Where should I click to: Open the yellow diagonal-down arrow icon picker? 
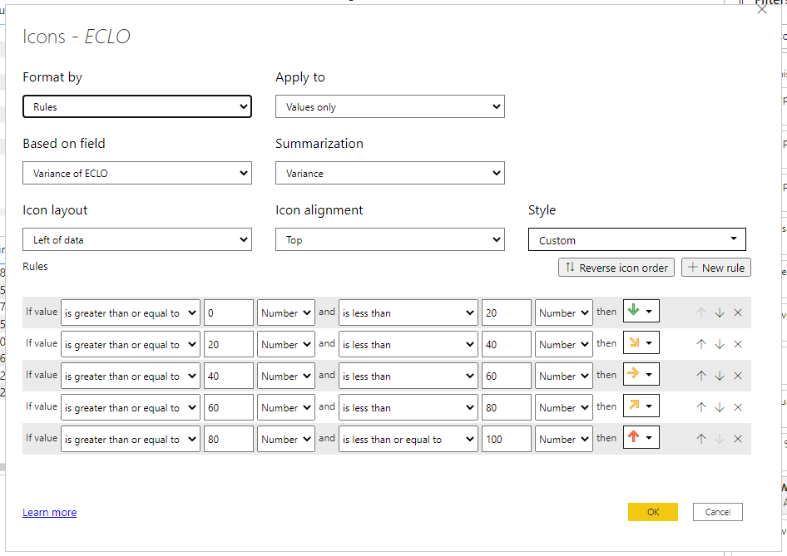click(x=641, y=343)
